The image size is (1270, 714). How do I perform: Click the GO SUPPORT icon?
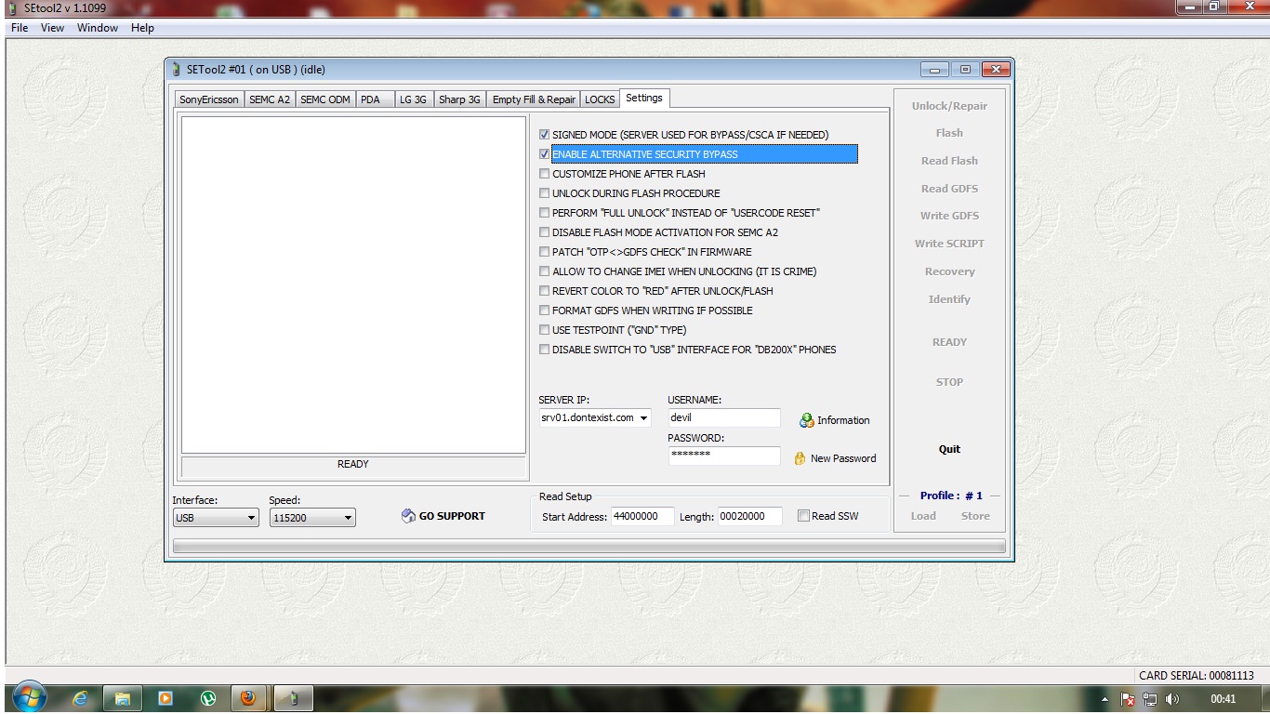coord(408,516)
